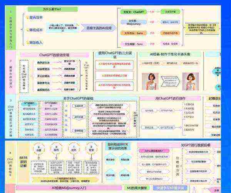231x193 pixels.
Task: Select the pink '文生视频：Sora' node
Action: tap(134, 44)
